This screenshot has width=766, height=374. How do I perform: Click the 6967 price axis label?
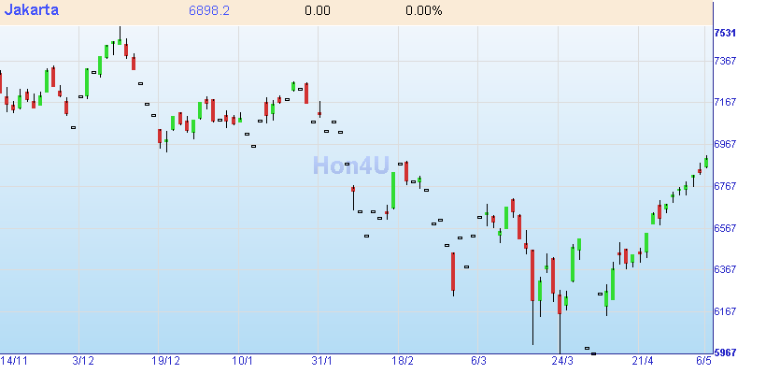pos(725,144)
